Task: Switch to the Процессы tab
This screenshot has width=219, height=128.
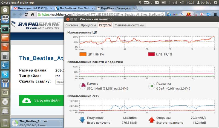Action: click(88, 25)
